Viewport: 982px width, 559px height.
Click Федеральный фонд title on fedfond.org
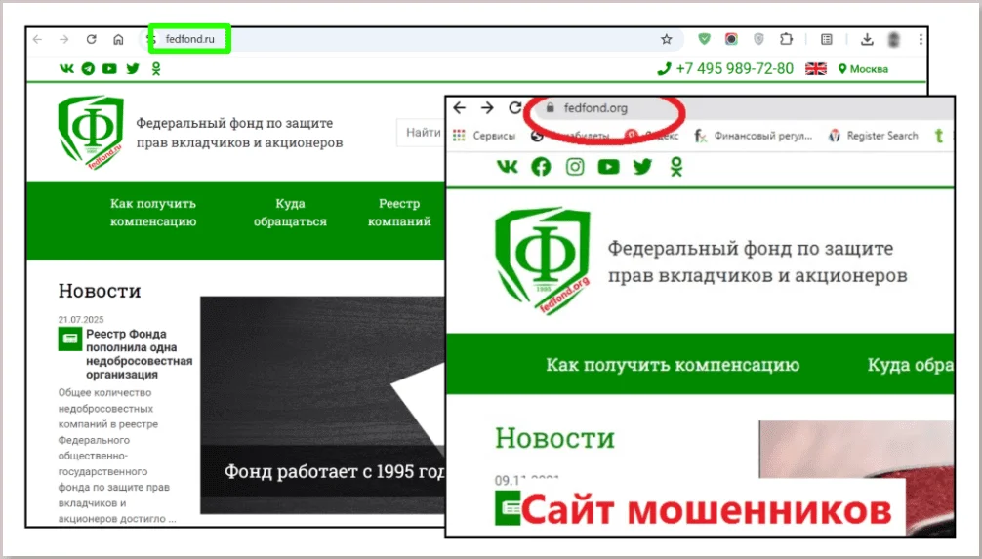(x=757, y=261)
